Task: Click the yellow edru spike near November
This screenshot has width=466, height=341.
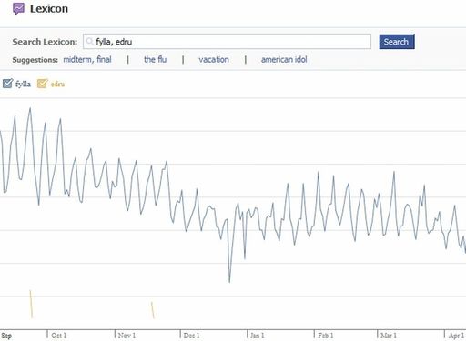Action: coord(153,310)
